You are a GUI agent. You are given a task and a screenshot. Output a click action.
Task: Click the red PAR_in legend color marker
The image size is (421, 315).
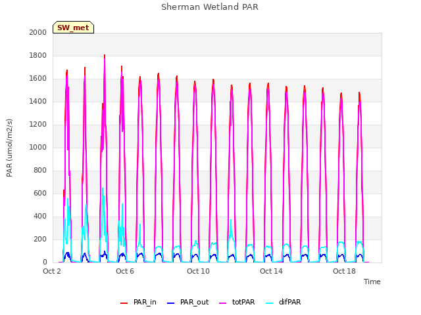click(124, 303)
